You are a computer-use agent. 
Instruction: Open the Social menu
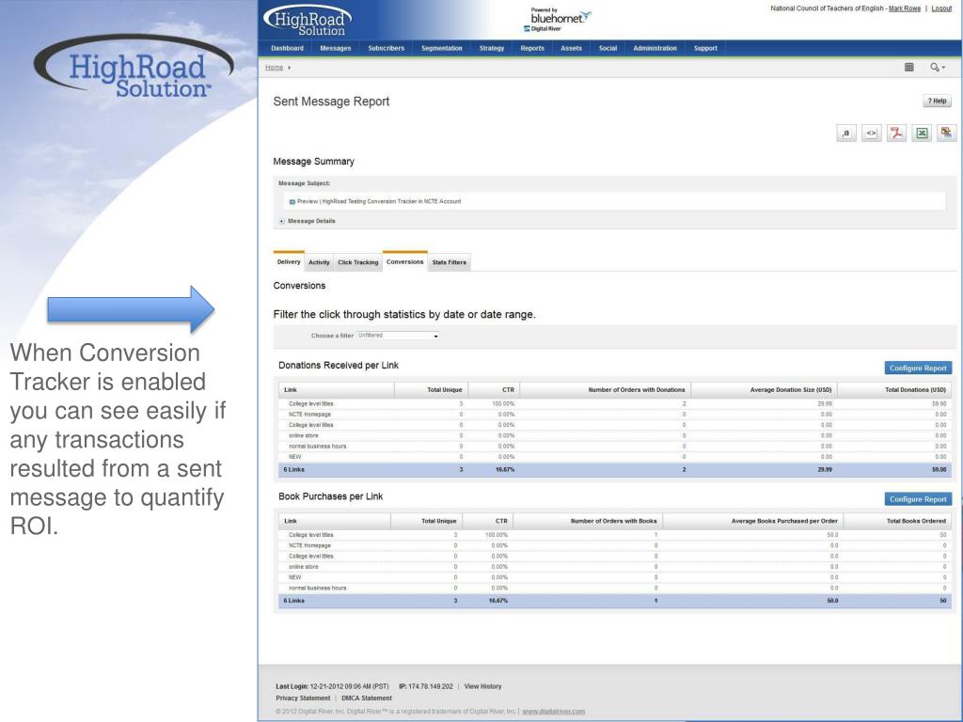(608, 49)
